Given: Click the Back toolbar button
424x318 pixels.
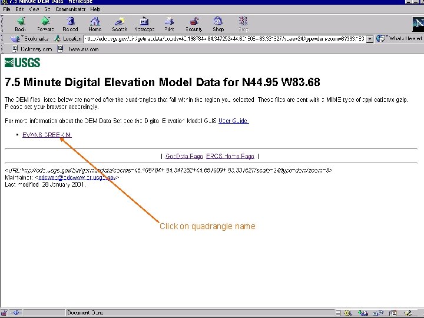Looking at the screenshot, I should tap(21, 24).
